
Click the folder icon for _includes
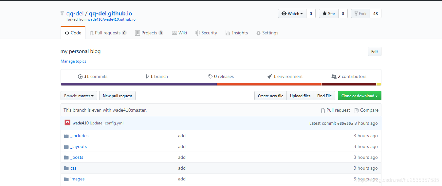point(66,136)
